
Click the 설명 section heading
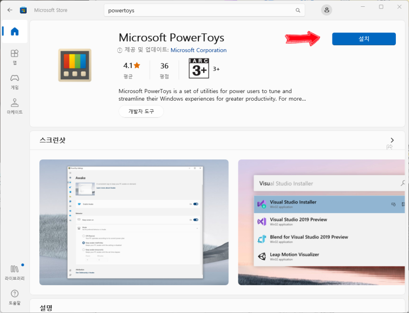46,308
